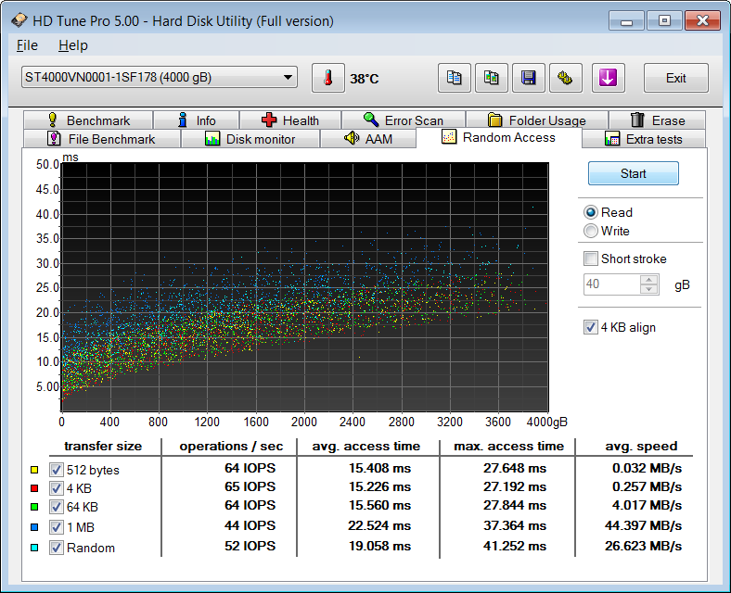
Task: Copy screenshot to clipboard icon
Action: pos(491,78)
